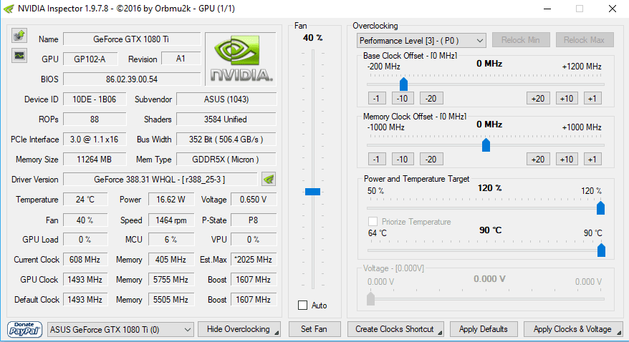Click the Memory Clock Offset slider thumb
Viewport: 629px width, 342px height.
point(486,145)
